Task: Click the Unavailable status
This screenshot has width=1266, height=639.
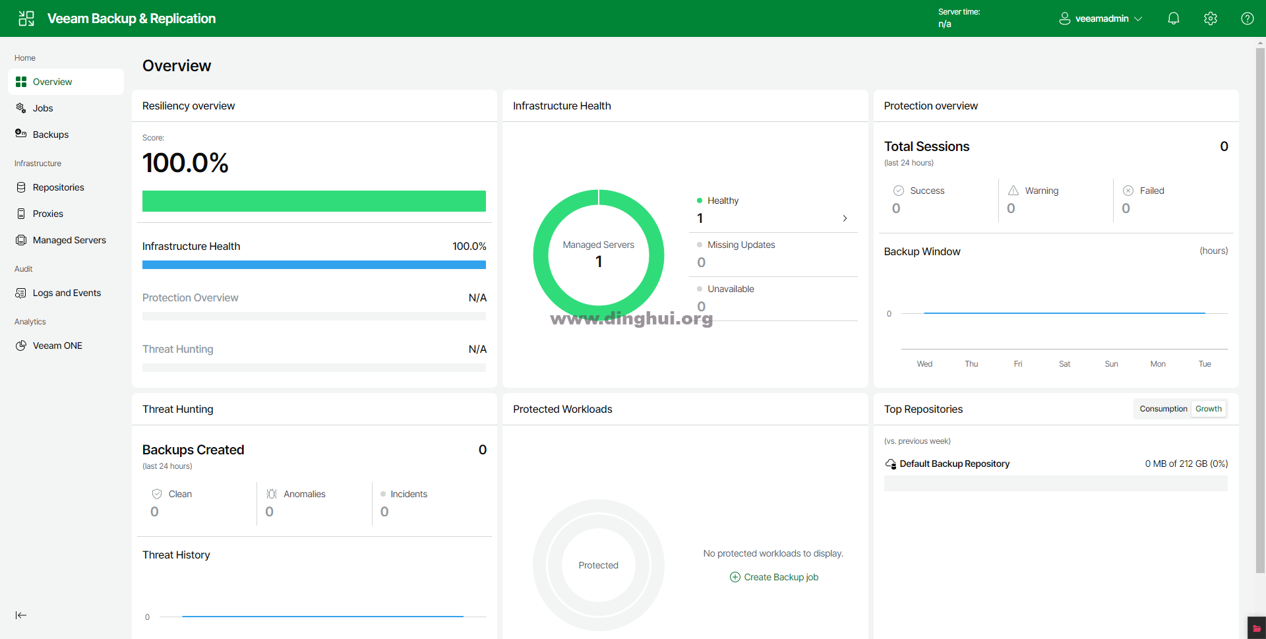Action: [731, 289]
